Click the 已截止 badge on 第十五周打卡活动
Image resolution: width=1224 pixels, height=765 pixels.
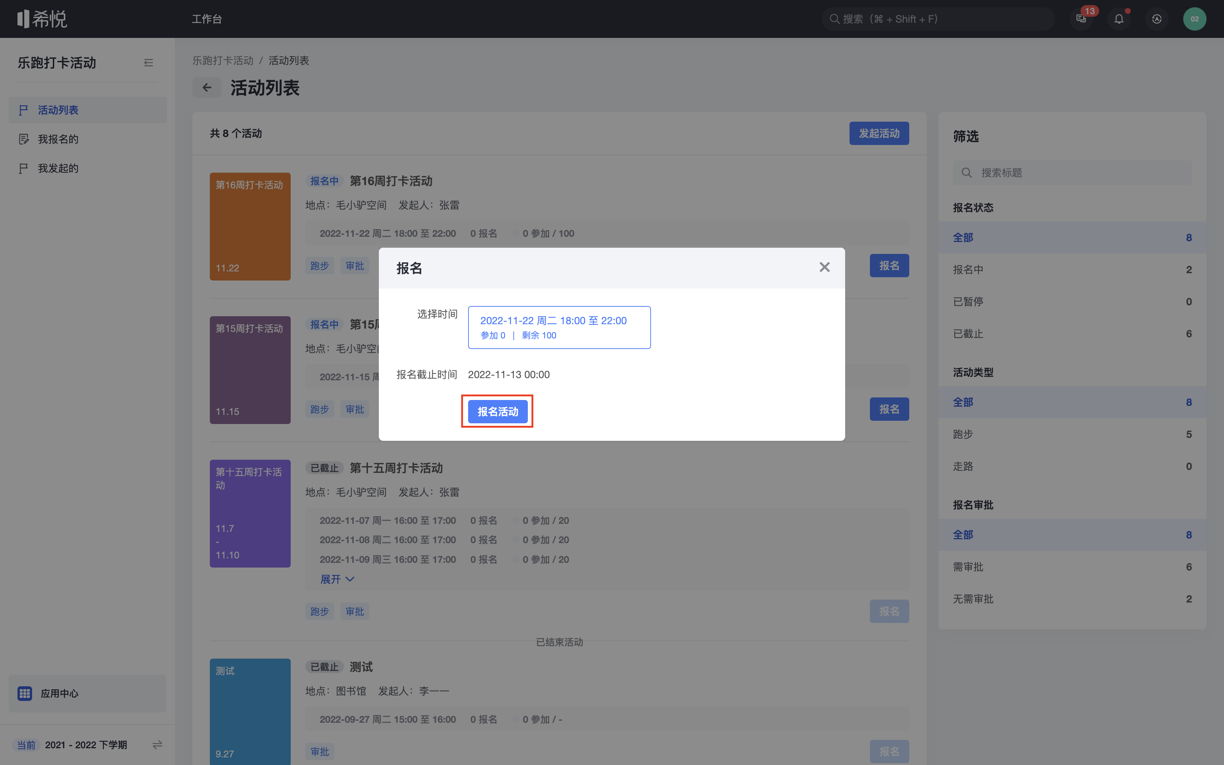[x=324, y=468]
